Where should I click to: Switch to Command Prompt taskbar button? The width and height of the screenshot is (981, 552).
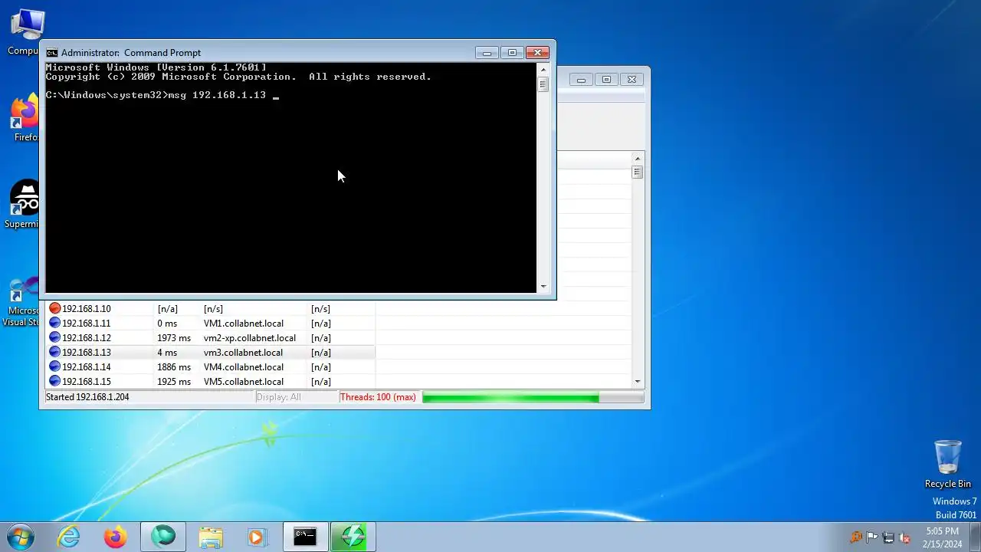(x=305, y=537)
